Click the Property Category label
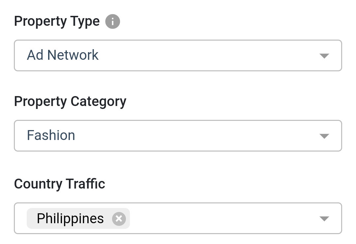Screen dimensions: 356x244 point(70,101)
